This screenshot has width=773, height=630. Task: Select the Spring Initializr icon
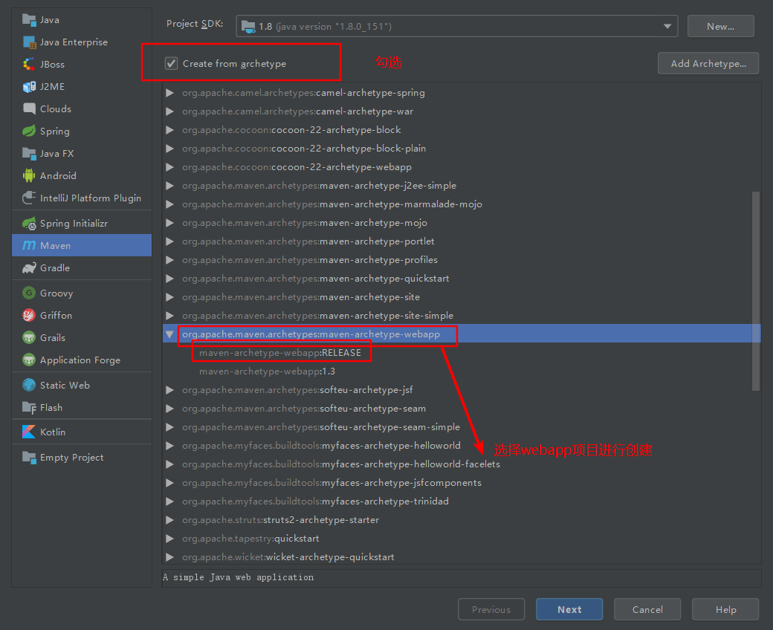[29, 223]
